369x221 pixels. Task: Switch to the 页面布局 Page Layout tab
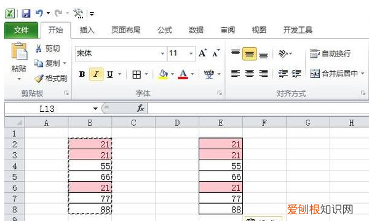[x=125, y=30]
